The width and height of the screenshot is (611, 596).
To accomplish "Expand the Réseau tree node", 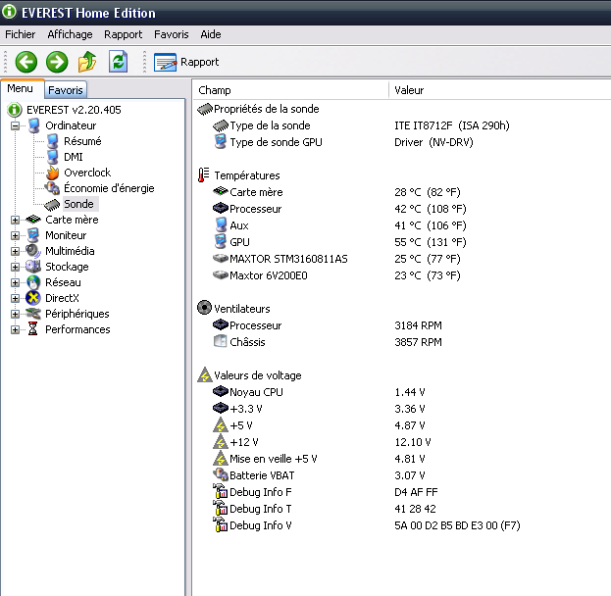I will click(15, 283).
